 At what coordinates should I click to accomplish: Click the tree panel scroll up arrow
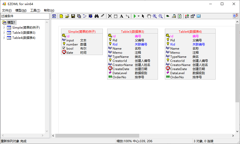(47, 22)
